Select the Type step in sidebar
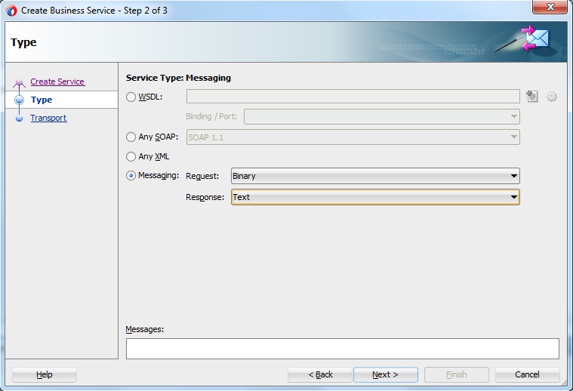The image size is (573, 391). [x=61, y=100]
